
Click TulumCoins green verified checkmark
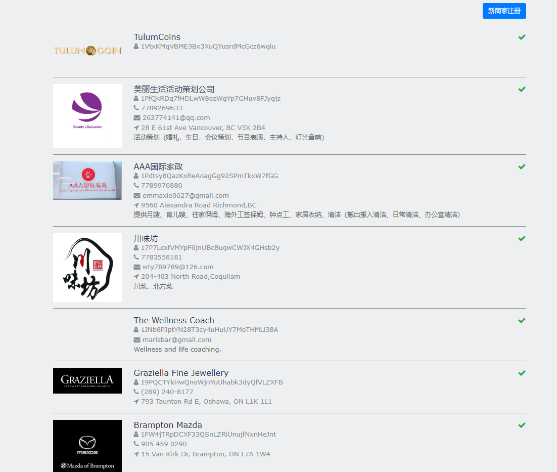(x=522, y=37)
